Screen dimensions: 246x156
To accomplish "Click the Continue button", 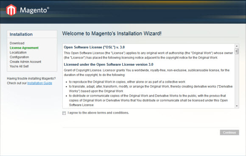I will coord(229,133).
